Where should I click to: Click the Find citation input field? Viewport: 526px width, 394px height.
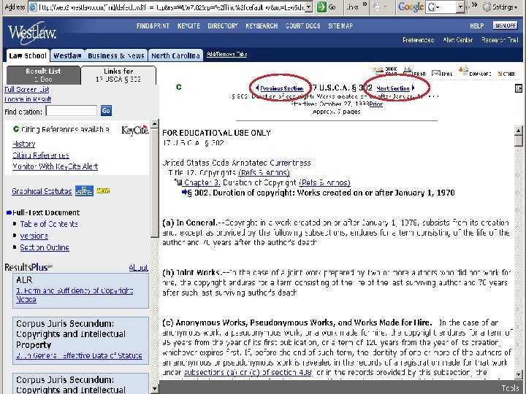(x=72, y=111)
